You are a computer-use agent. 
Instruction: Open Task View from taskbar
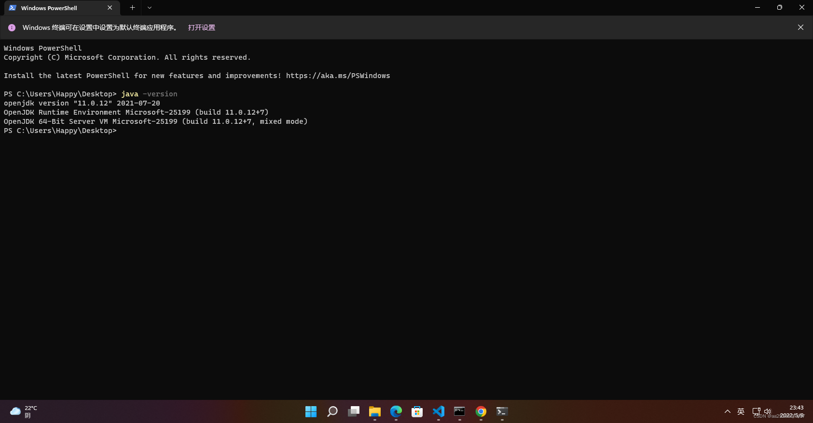pos(354,411)
